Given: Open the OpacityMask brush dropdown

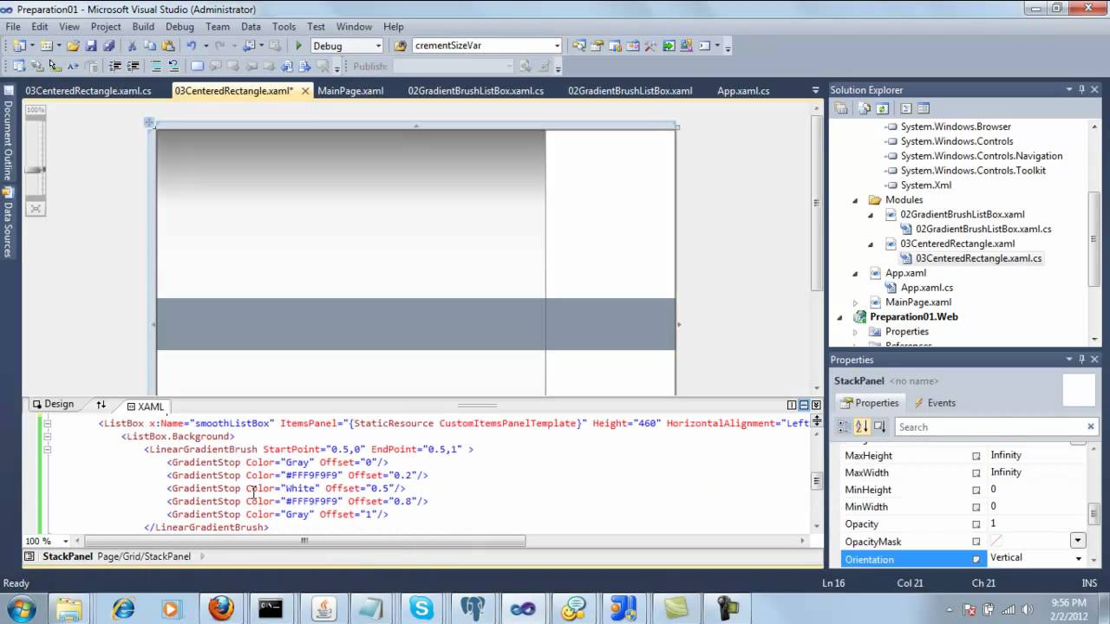Looking at the screenshot, I should 1078,541.
